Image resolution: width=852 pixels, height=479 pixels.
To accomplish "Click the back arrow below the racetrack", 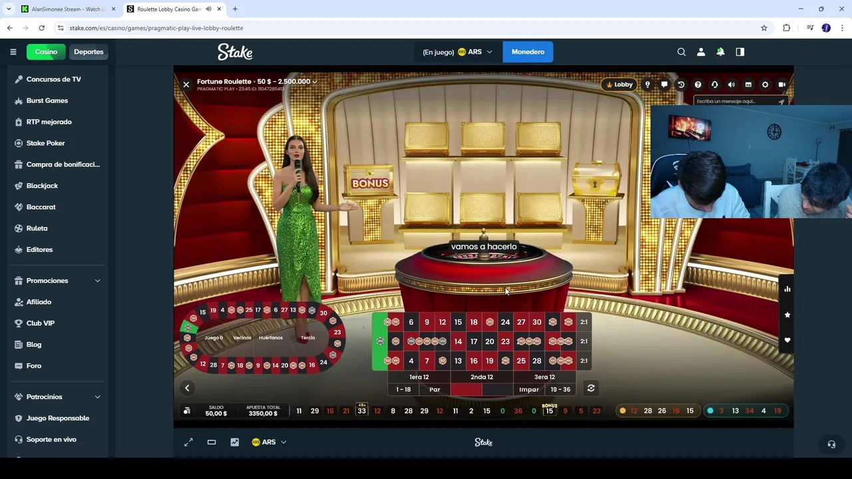I will point(187,388).
